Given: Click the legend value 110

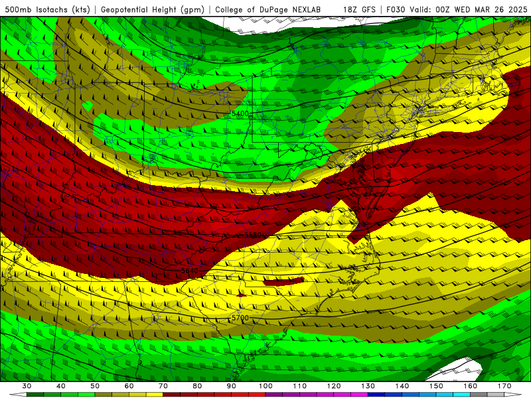Looking at the screenshot, I should (300, 386).
